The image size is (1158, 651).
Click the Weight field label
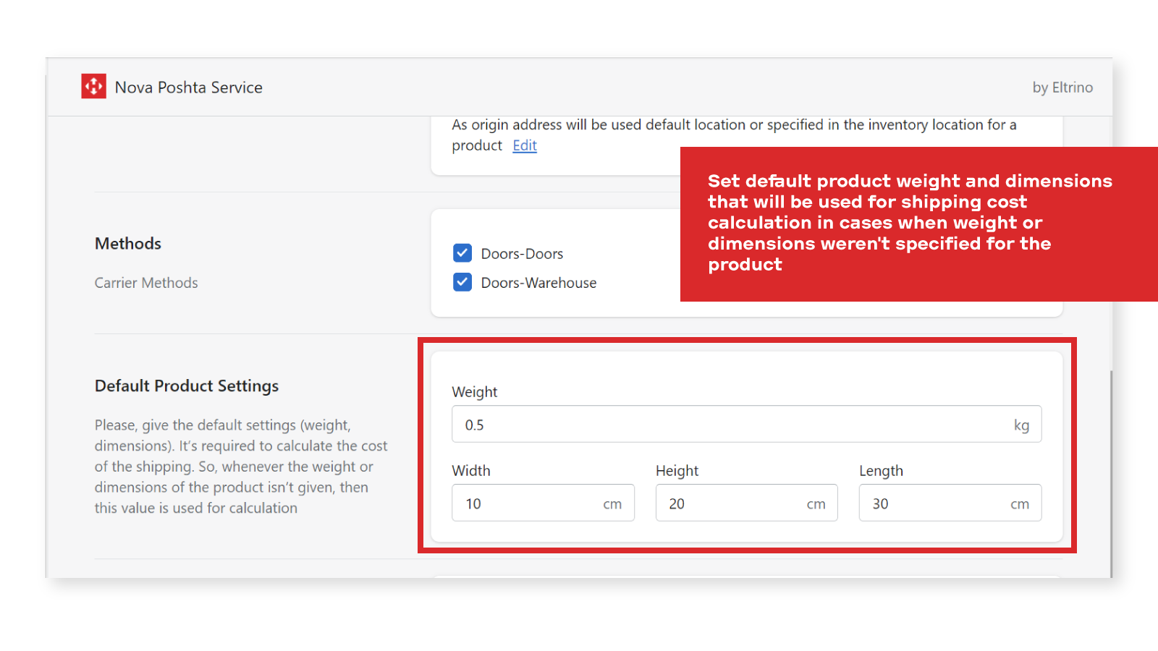click(475, 392)
